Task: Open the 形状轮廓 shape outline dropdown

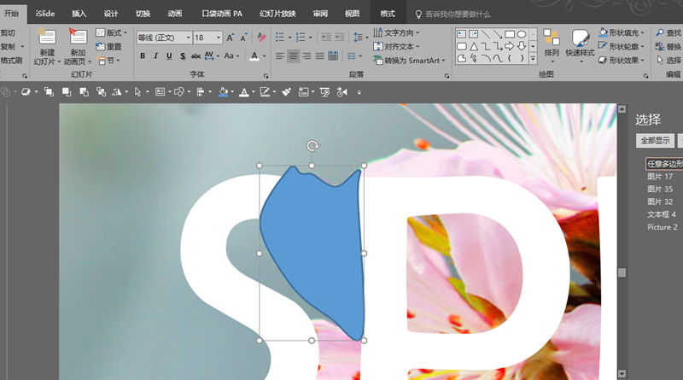Action: (622, 47)
